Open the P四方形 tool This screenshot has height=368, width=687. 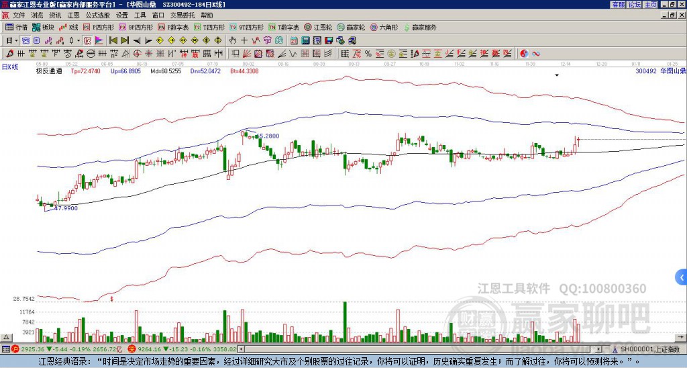99,27
